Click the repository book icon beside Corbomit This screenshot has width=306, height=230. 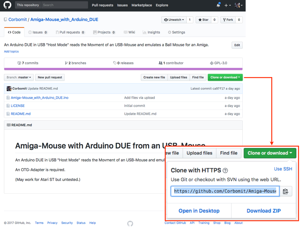[x=5, y=20]
